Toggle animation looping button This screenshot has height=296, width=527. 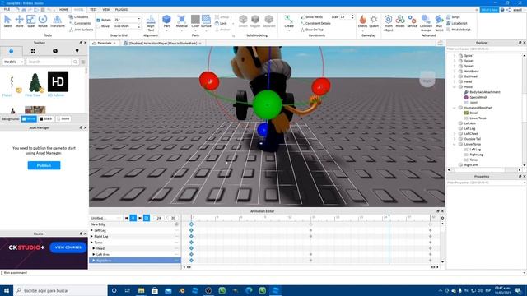coord(147,218)
